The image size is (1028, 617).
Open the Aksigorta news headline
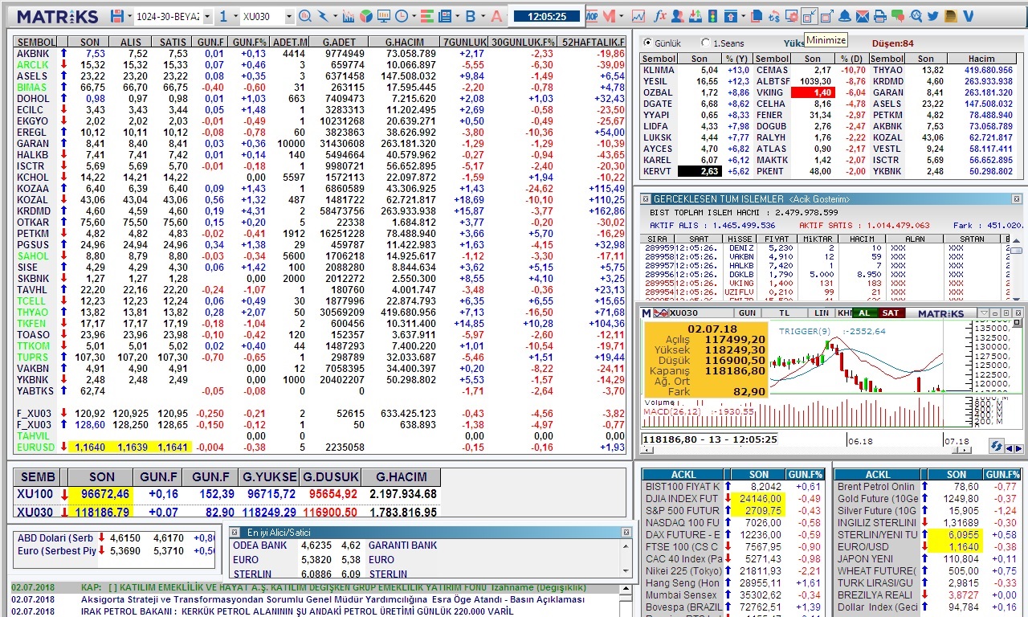click(332, 599)
